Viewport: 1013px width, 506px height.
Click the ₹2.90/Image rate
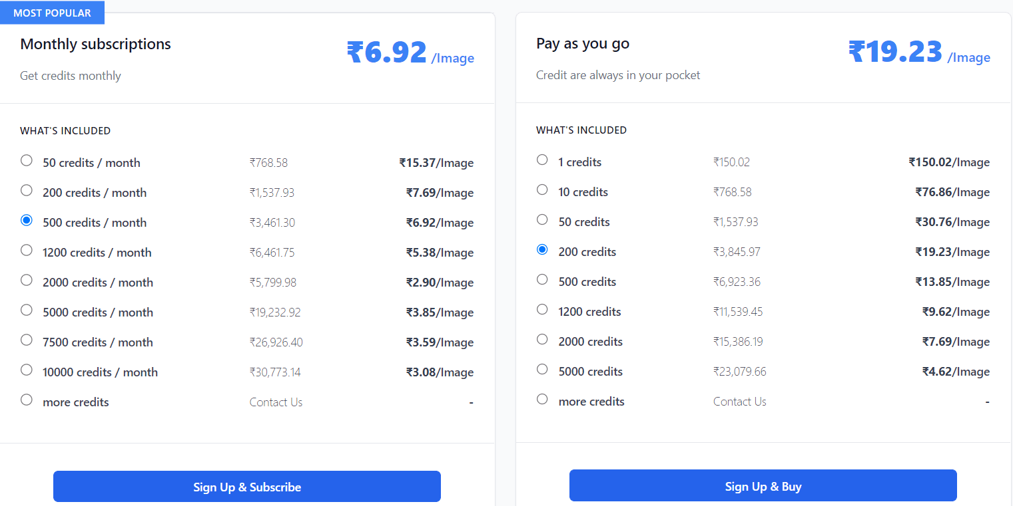(440, 283)
